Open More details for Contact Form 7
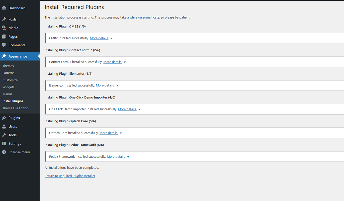Viewport: 344px width, 201px height. pyautogui.click(x=113, y=62)
